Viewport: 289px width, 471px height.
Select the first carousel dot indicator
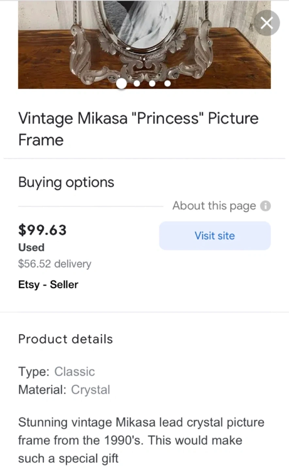(121, 84)
